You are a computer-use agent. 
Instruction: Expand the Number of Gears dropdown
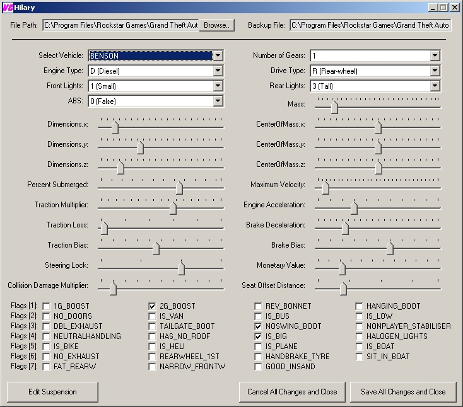pos(435,56)
